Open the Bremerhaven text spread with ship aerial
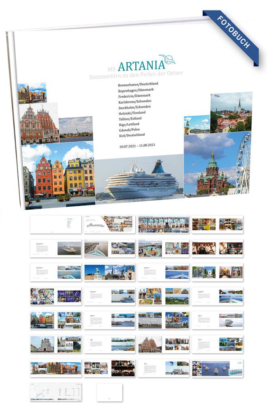This screenshot has width=271, height=415. [x=55, y=248]
